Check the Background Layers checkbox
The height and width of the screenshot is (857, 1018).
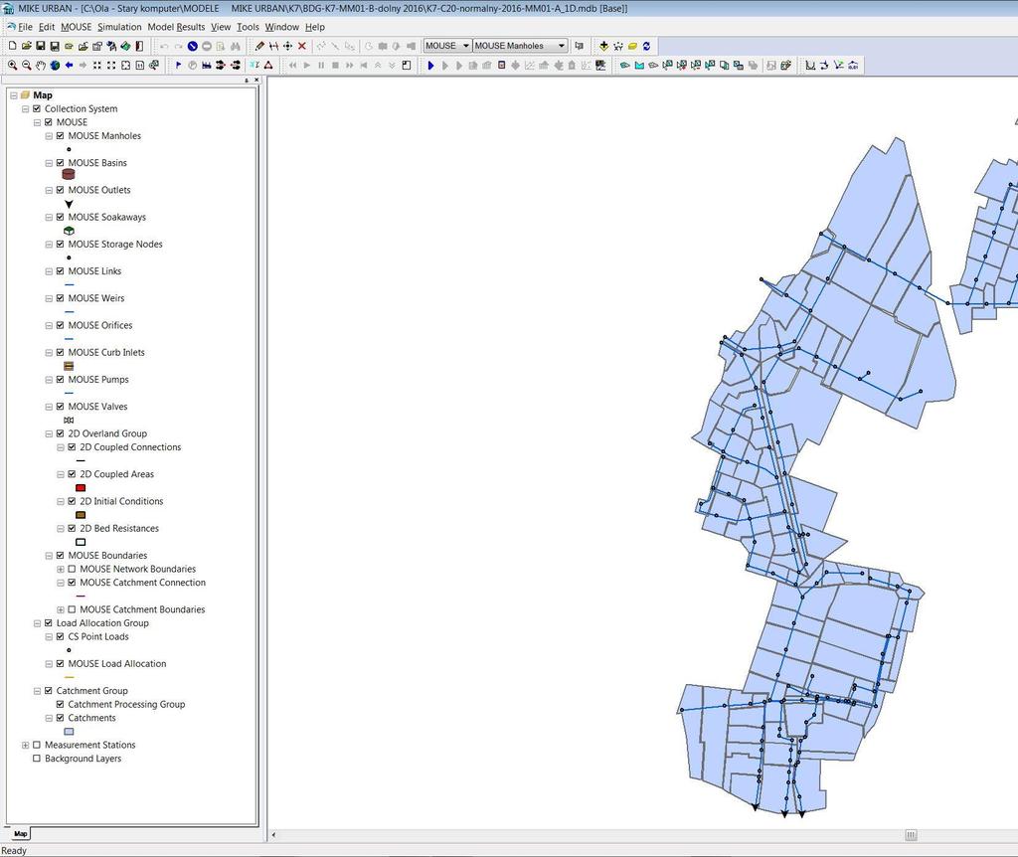pyautogui.click(x=37, y=759)
